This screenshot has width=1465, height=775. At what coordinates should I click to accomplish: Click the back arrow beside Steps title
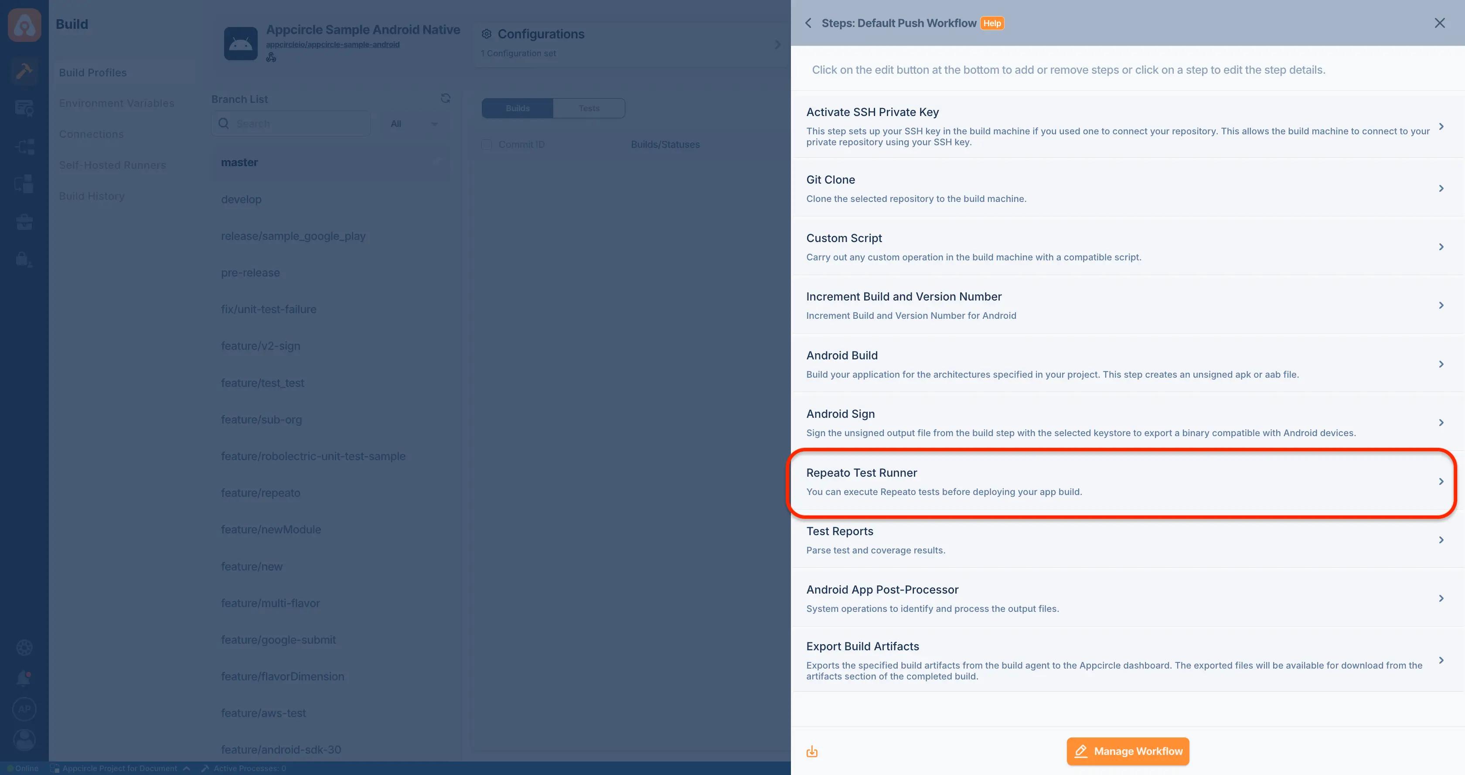point(808,23)
